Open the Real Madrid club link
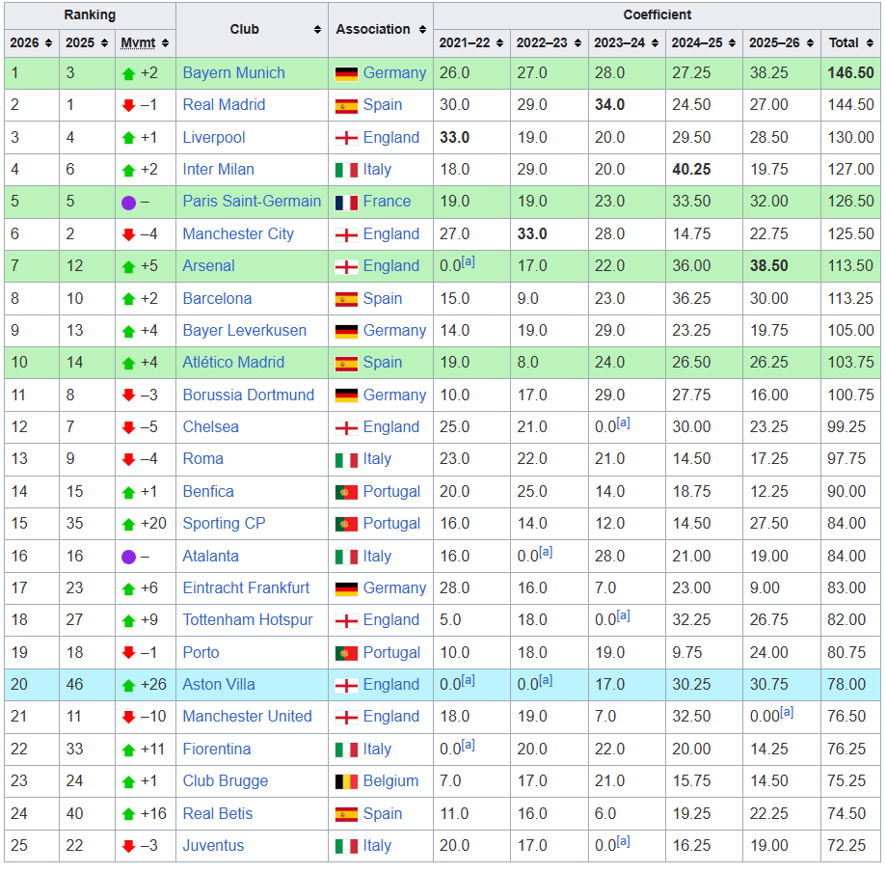The height and width of the screenshot is (873, 886). tap(224, 104)
